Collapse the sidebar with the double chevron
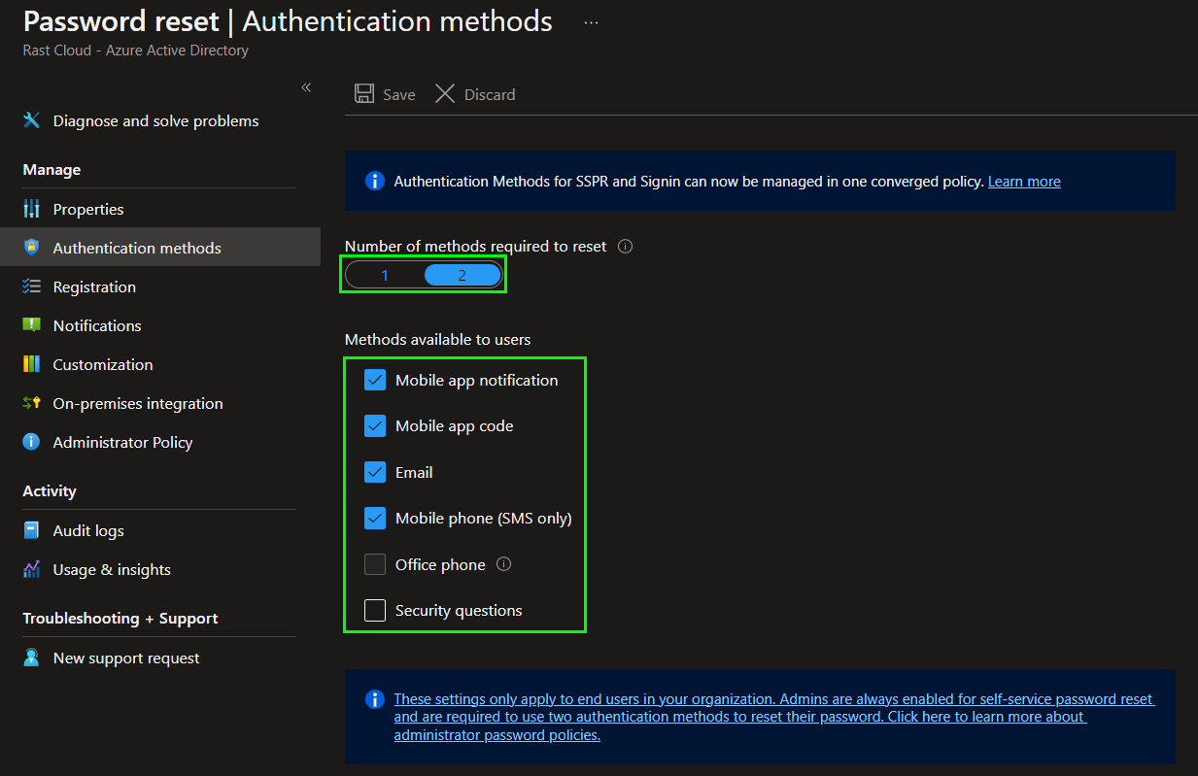This screenshot has height=776, width=1198. (306, 87)
